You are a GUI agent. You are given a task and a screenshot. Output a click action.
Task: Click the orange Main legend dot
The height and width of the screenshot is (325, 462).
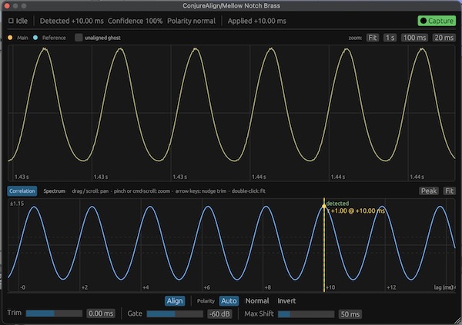coord(10,38)
